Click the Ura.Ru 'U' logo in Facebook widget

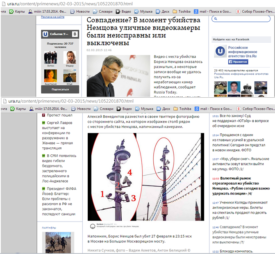click(220, 51)
